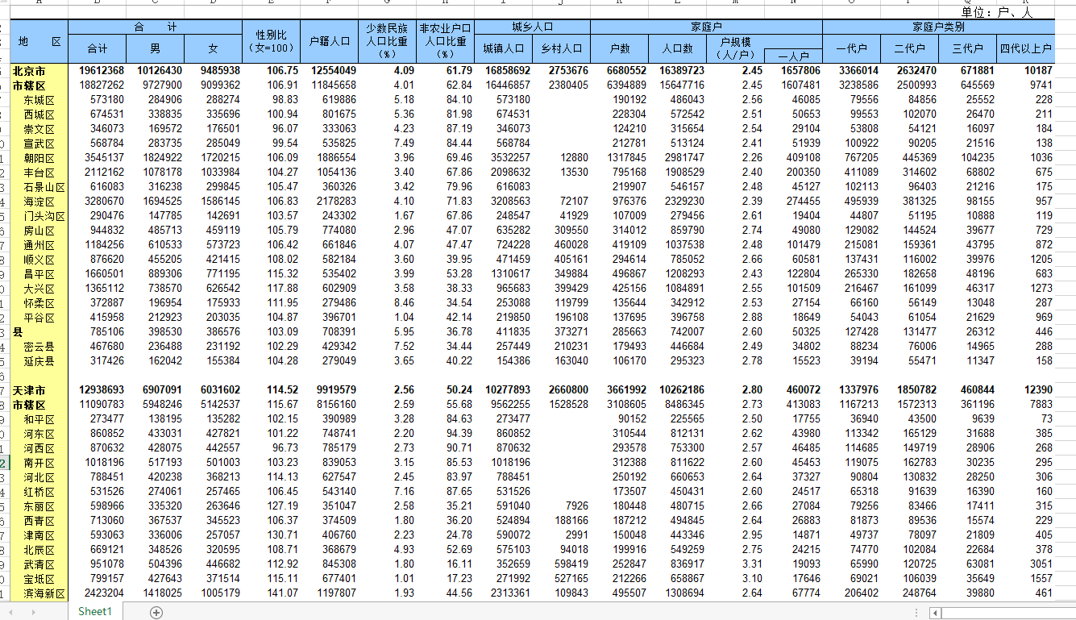Click the 房山区 row label

(x=39, y=231)
